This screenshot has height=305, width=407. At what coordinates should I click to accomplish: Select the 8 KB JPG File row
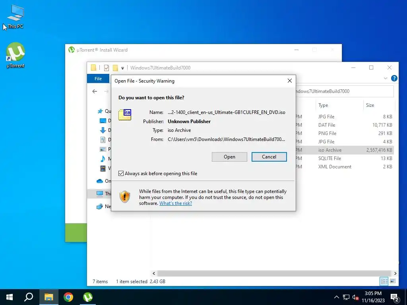point(345,117)
